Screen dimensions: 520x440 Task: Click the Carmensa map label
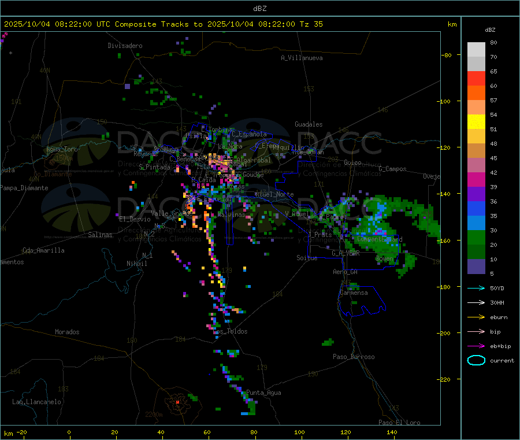tap(354, 293)
